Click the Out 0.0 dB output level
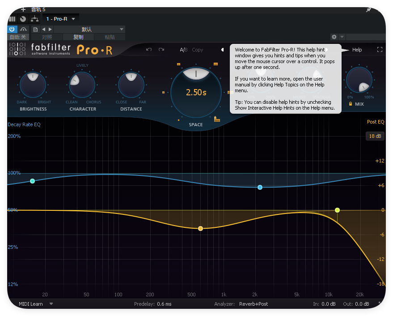The width and height of the screenshot is (393, 316). pos(362,304)
